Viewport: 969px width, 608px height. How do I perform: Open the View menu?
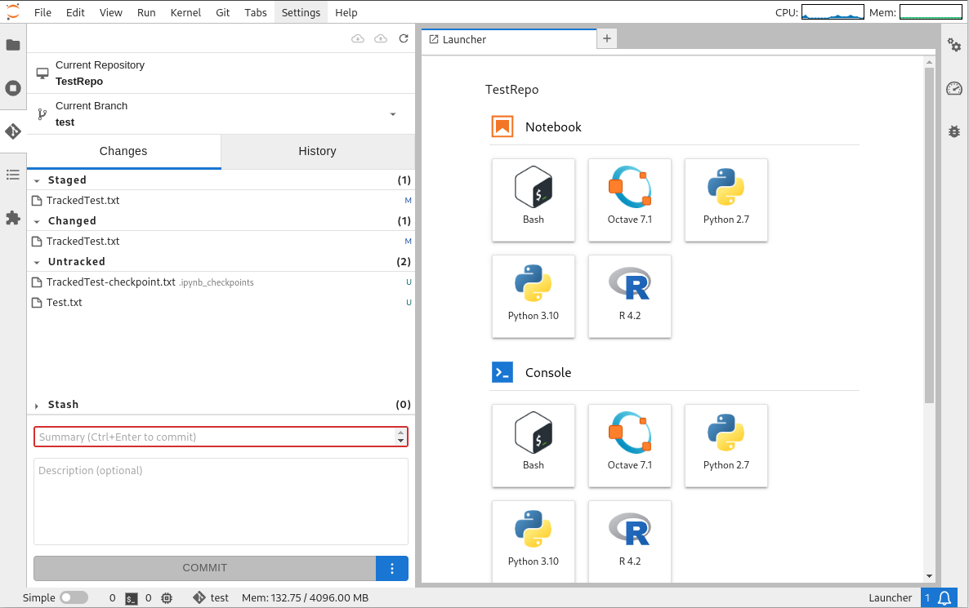coord(110,12)
